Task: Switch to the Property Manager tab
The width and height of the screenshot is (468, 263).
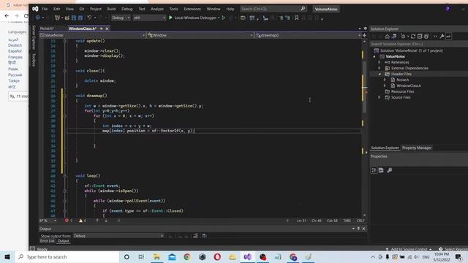Action: [417, 148]
